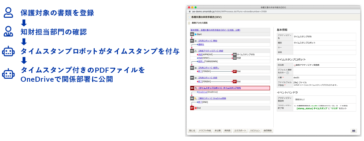Open the 基本情報 process header link
Screen dimensions: 364x141
[215, 30]
